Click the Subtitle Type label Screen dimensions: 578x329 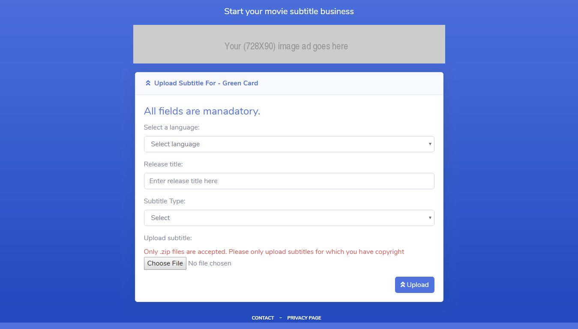pyautogui.click(x=165, y=201)
